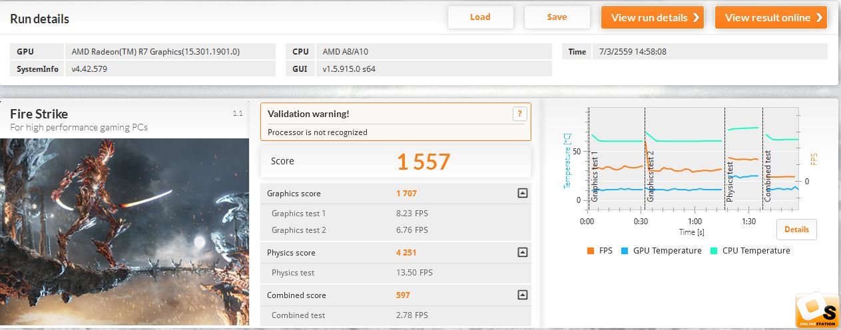Click the Graphics test 1 marker in chart

tap(595, 176)
